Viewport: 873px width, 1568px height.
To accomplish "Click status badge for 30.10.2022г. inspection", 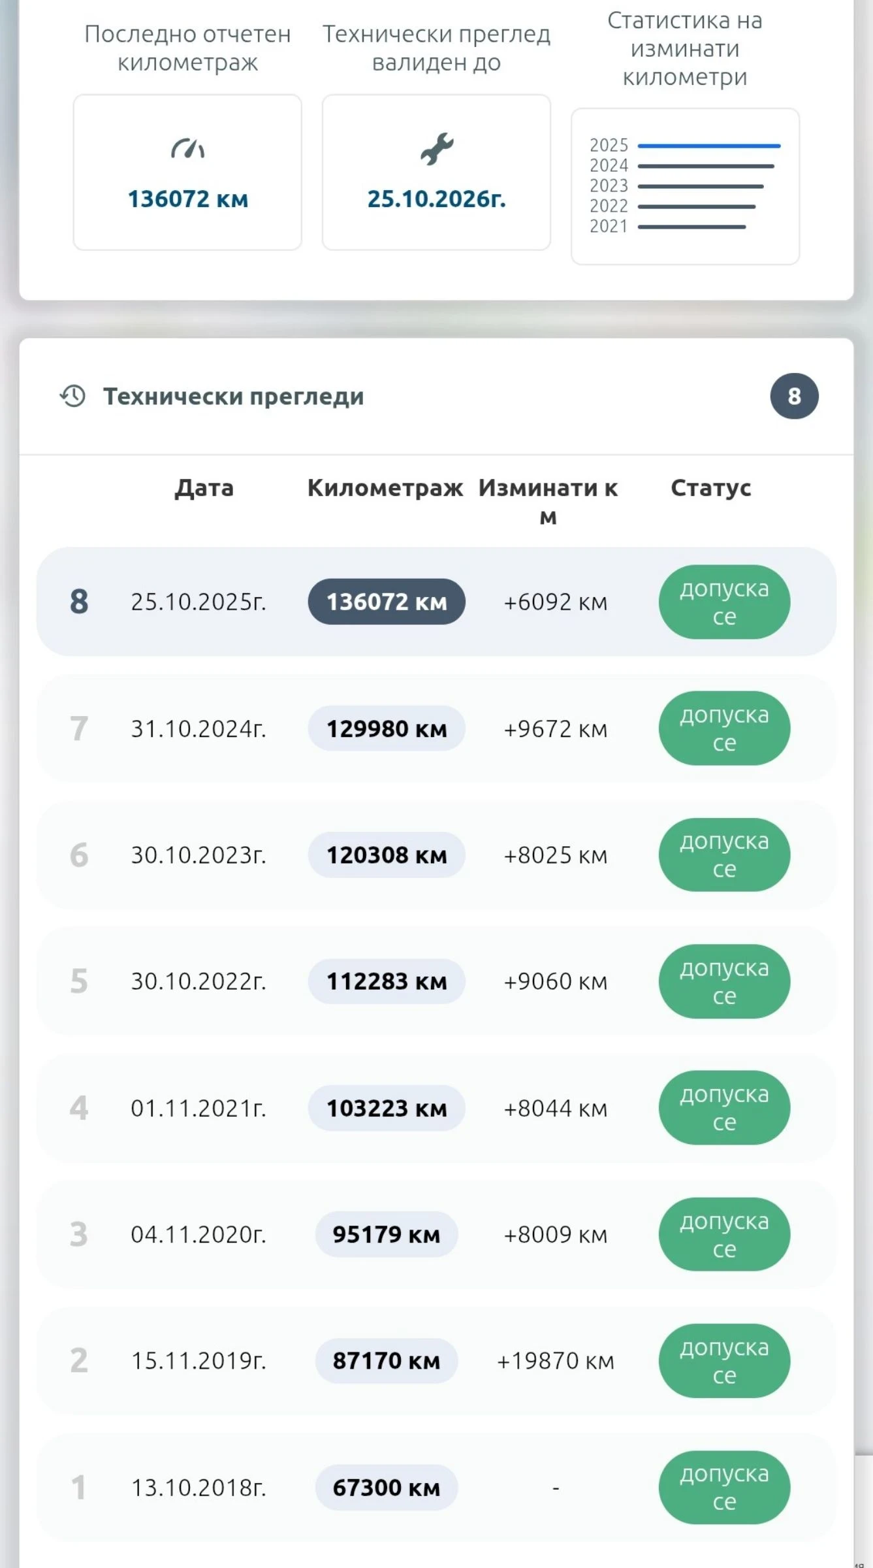I will (x=723, y=981).
